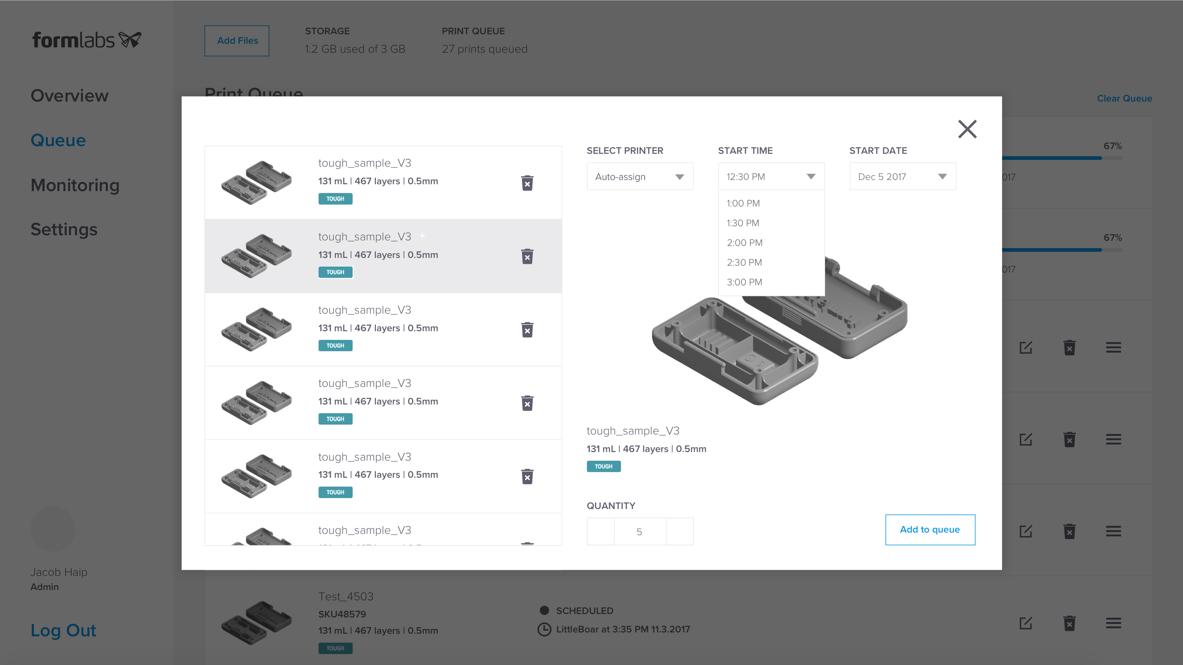Delete the fifth tough_sample_V3 item
The image size is (1183, 665).
point(527,477)
